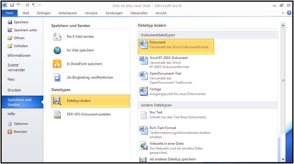Toggle the paragraph marks pilcrow icon
The height and width of the screenshot is (164, 294).
[33, 5]
